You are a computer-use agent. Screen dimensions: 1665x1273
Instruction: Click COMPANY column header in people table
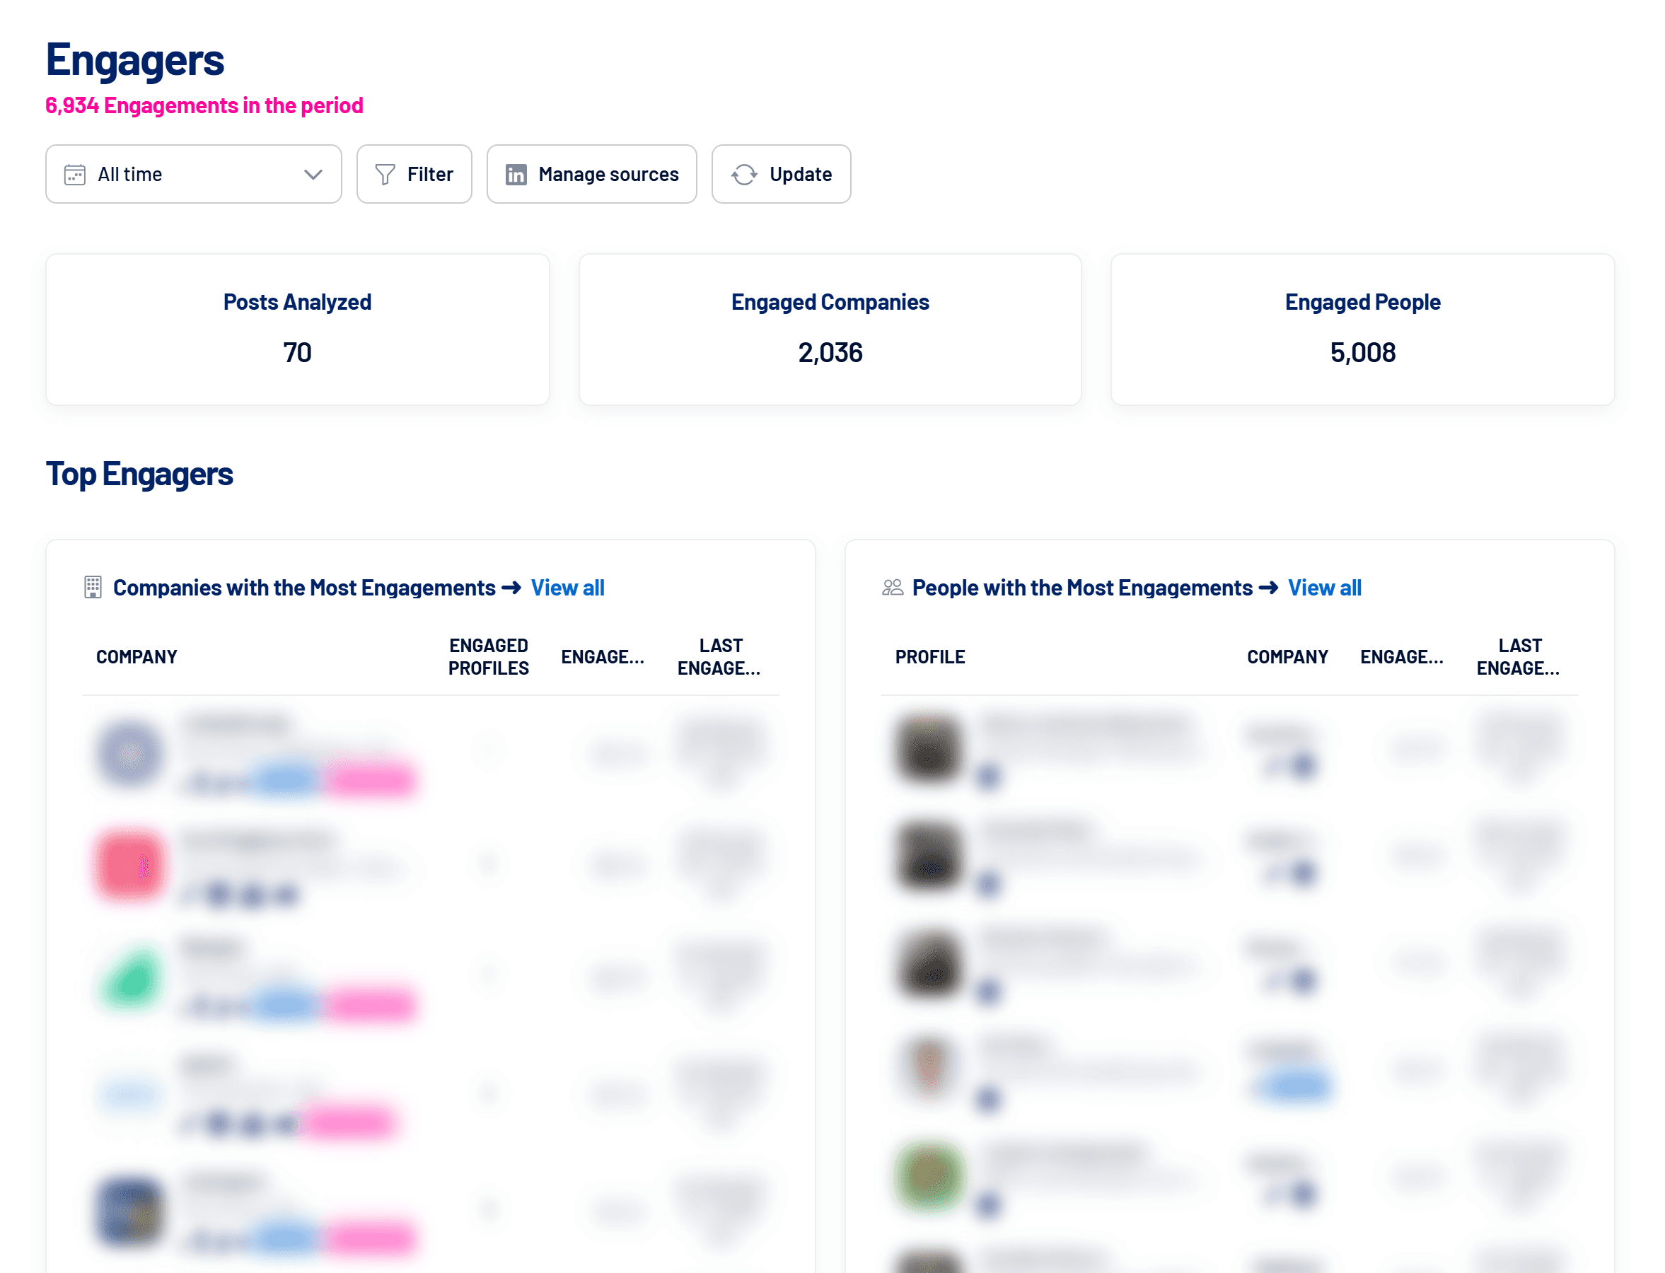1287,657
